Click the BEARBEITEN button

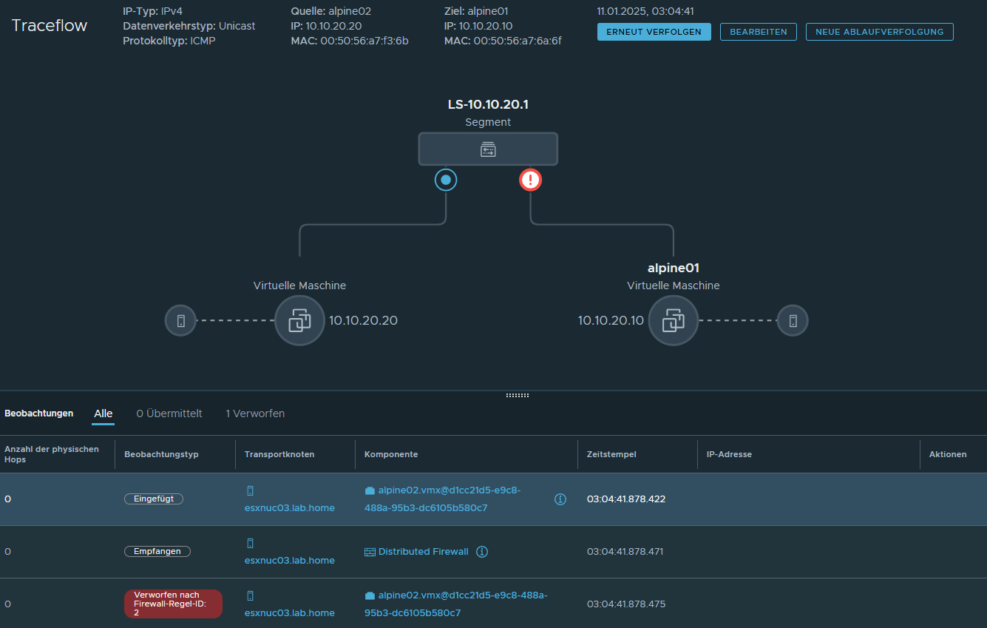pyautogui.click(x=758, y=32)
